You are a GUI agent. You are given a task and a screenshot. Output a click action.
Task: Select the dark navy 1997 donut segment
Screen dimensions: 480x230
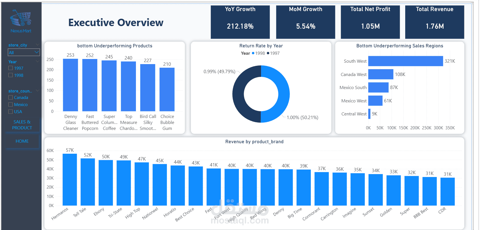pos(238,94)
